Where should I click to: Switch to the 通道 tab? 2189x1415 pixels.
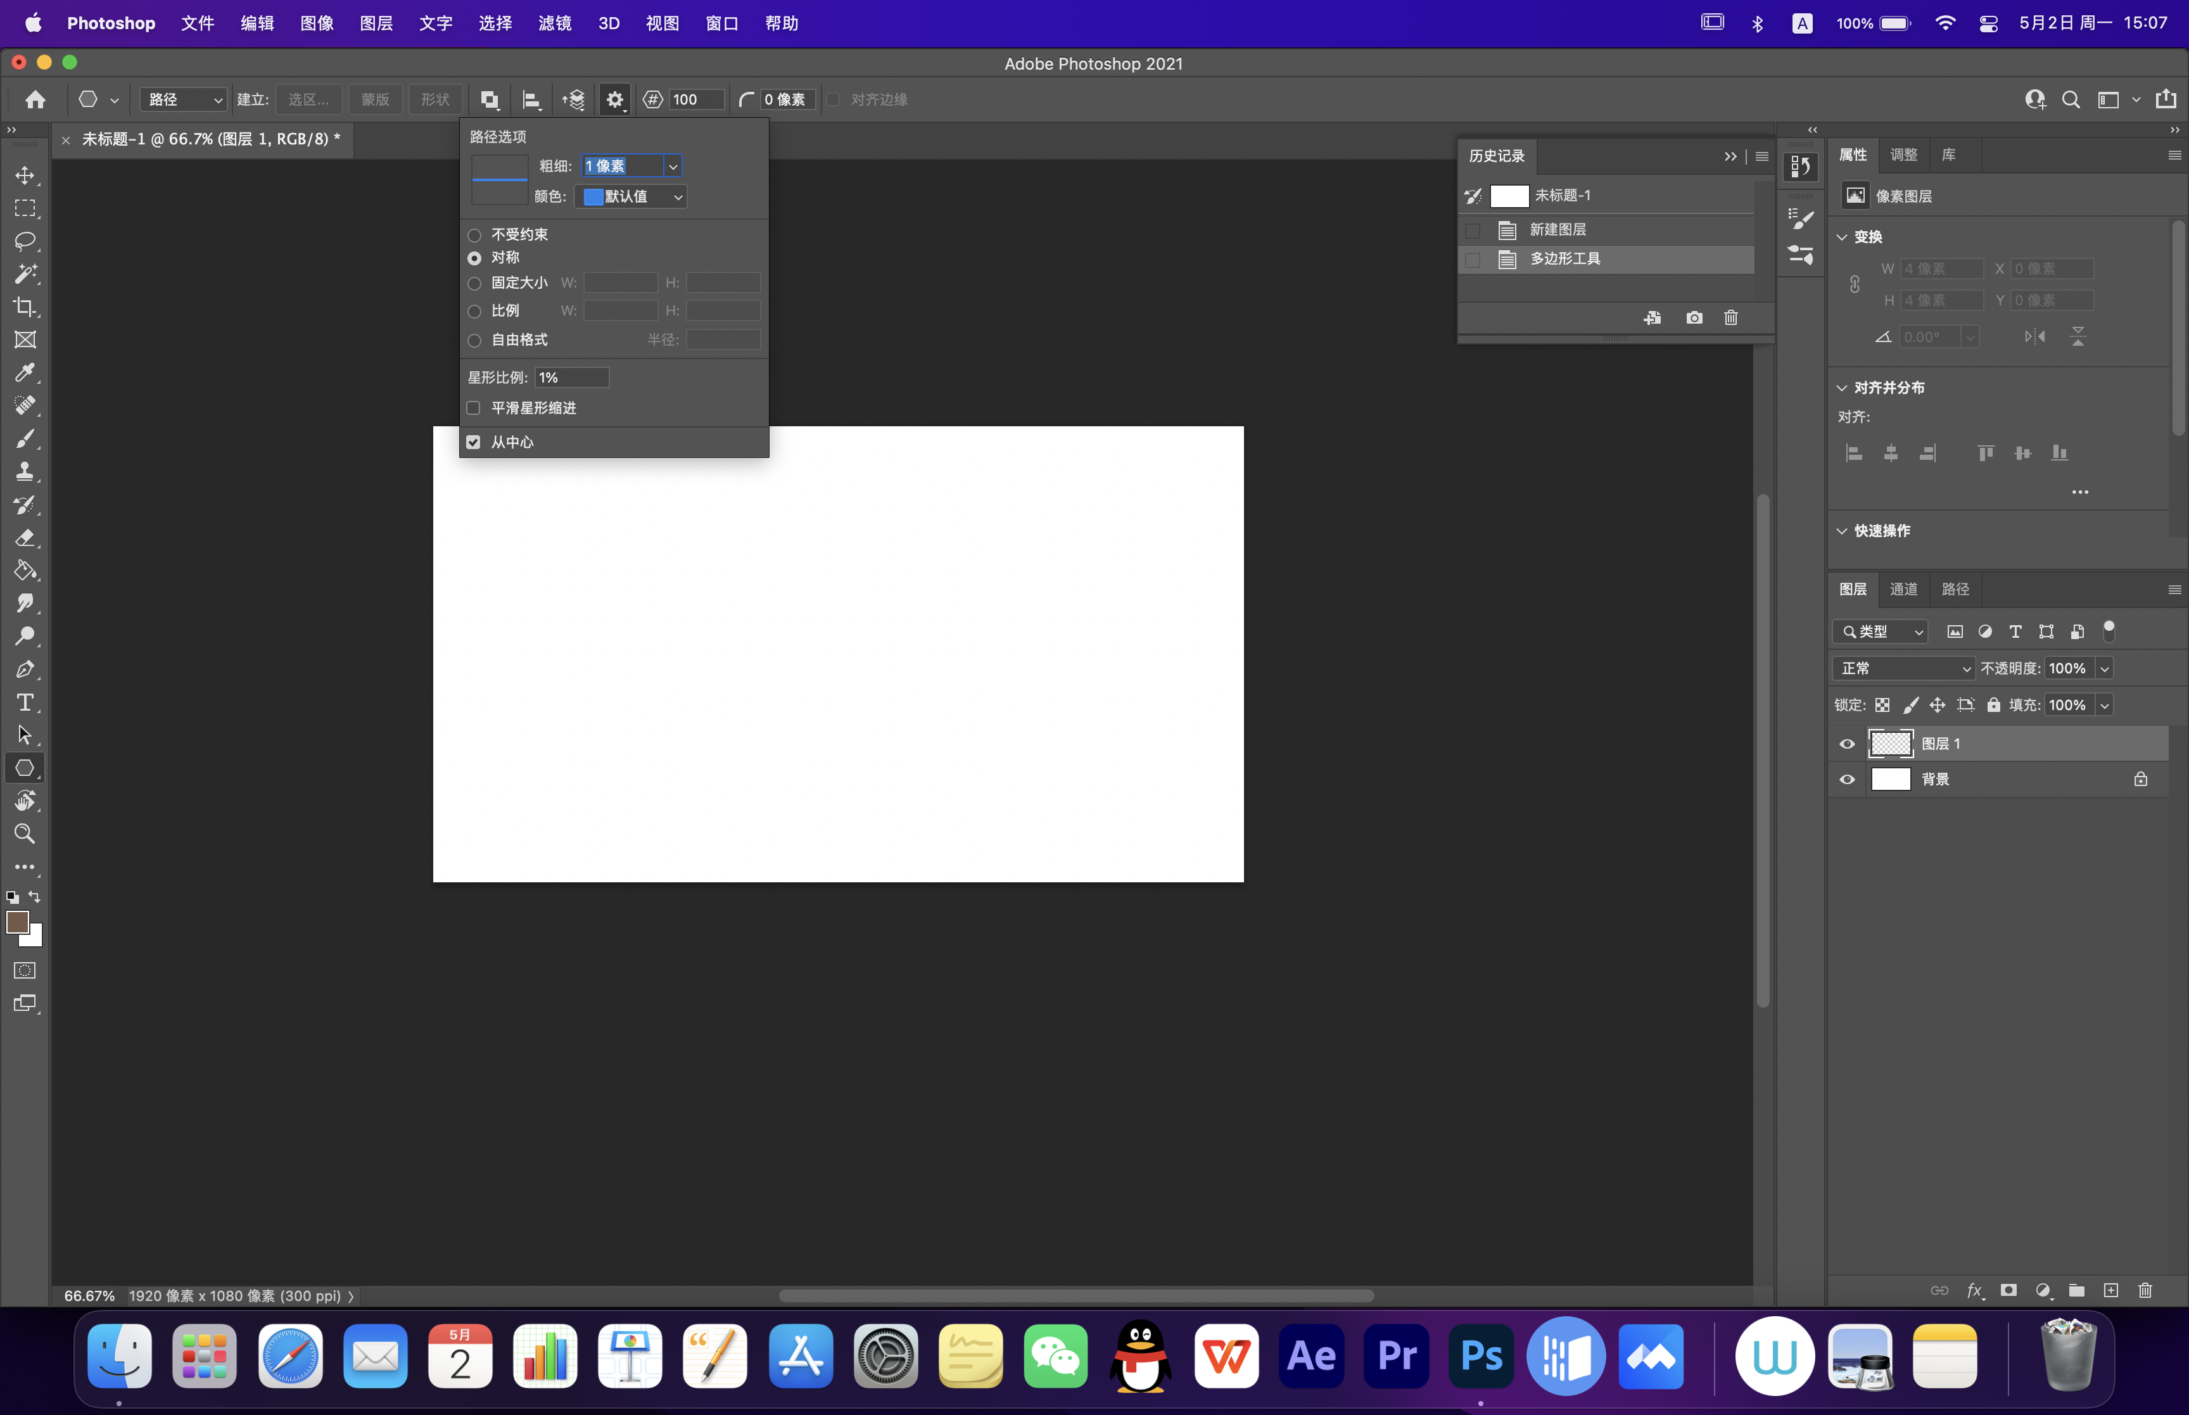(x=1903, y=589)
